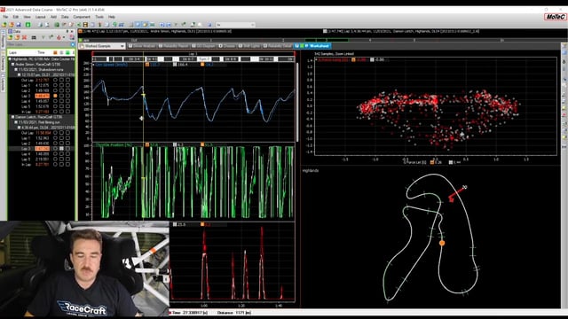Click the Throttle Position channel label

pyautogui.click(x=114, y=144)
